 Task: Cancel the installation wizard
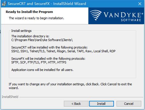tap(129, 104)
